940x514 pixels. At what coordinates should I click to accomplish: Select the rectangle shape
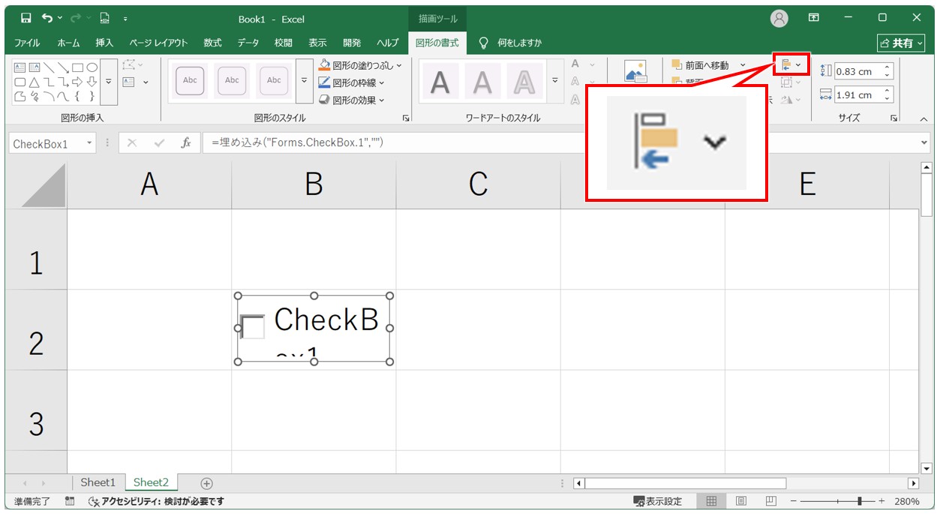77,68
